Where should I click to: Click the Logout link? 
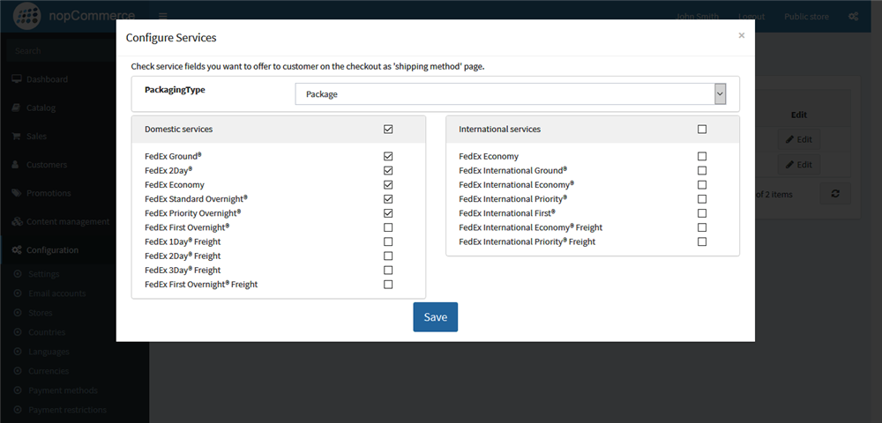[751, 16]
